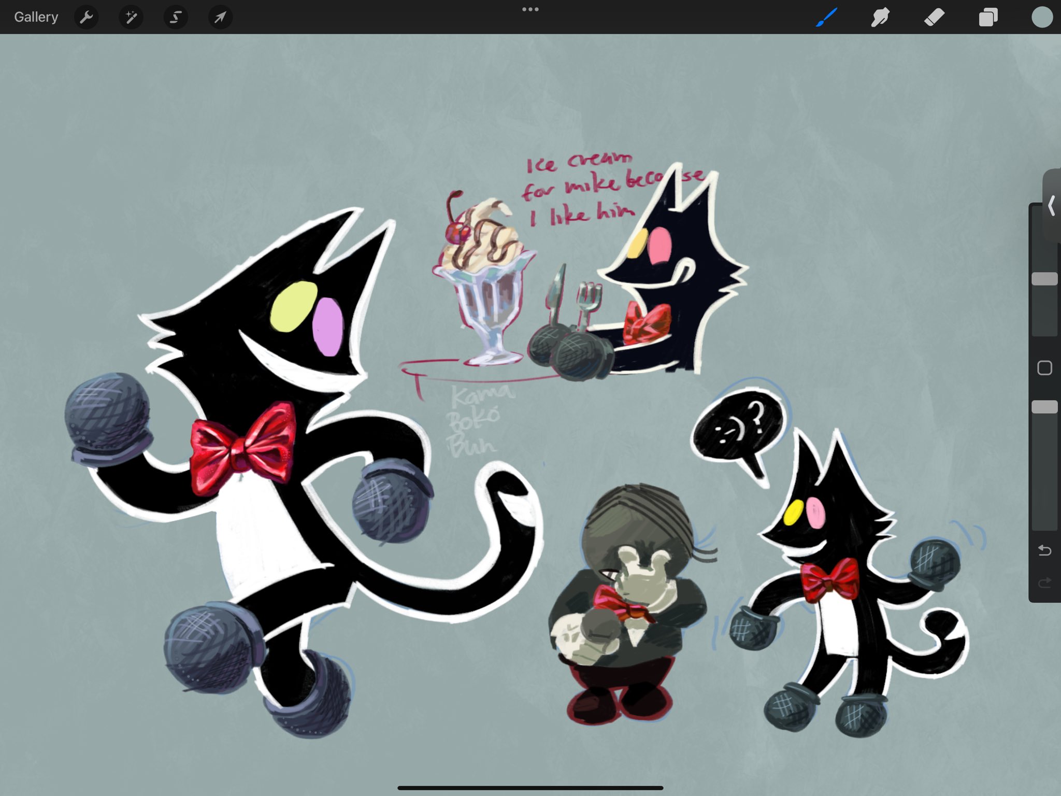The width and height of the screenshot is (1061, 796).
Task: Tap the three-dot menu at top center
Action: 530,9
